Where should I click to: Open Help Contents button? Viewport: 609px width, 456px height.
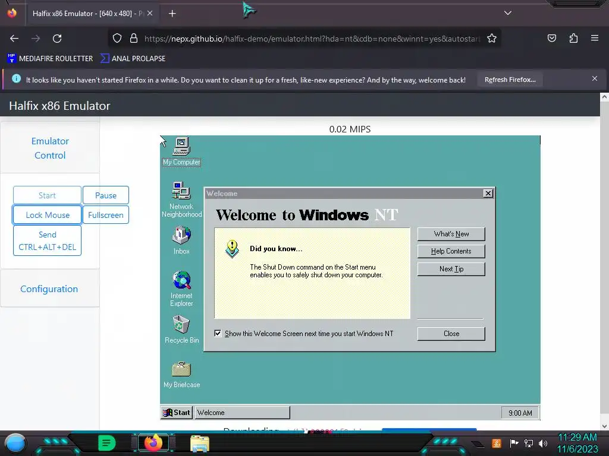click(x=451, y=251)
